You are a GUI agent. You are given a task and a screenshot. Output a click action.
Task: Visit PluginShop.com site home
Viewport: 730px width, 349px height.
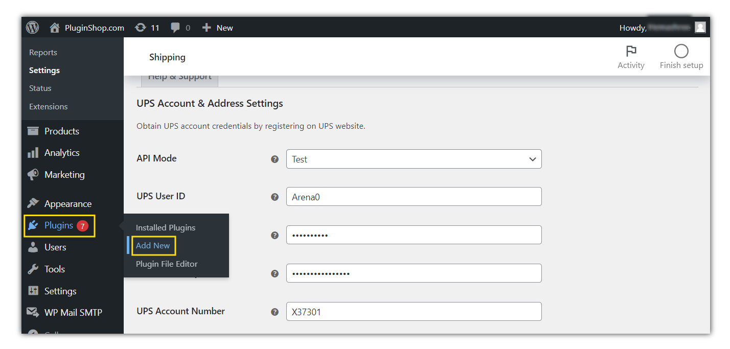tap(87, 28)
